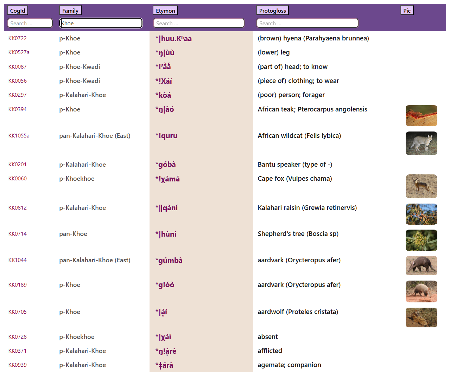Focus the CogId search field
Screen dimensions: 450x372
coord(30,23)
